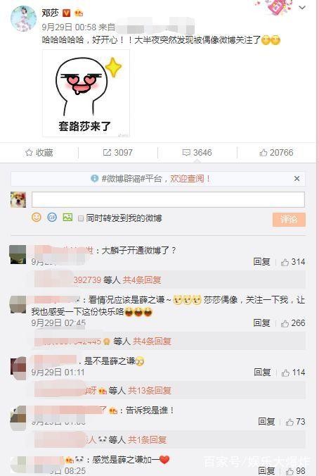The image size is (319, 476).
Task: Expand the post options chevron at top right
Action: click(302, 8)
